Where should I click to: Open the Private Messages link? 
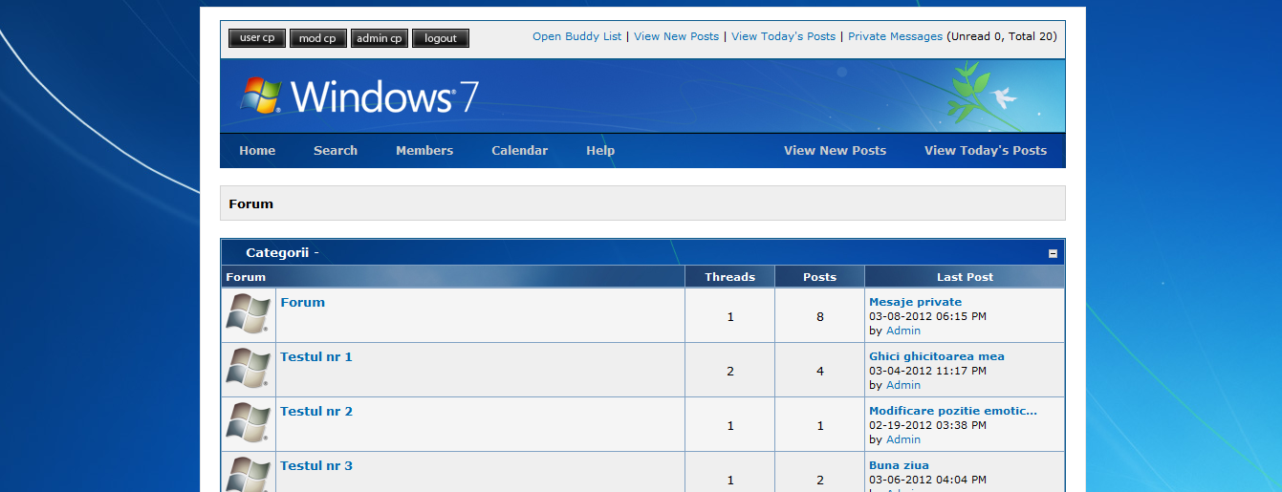click(x=895, y=36)
